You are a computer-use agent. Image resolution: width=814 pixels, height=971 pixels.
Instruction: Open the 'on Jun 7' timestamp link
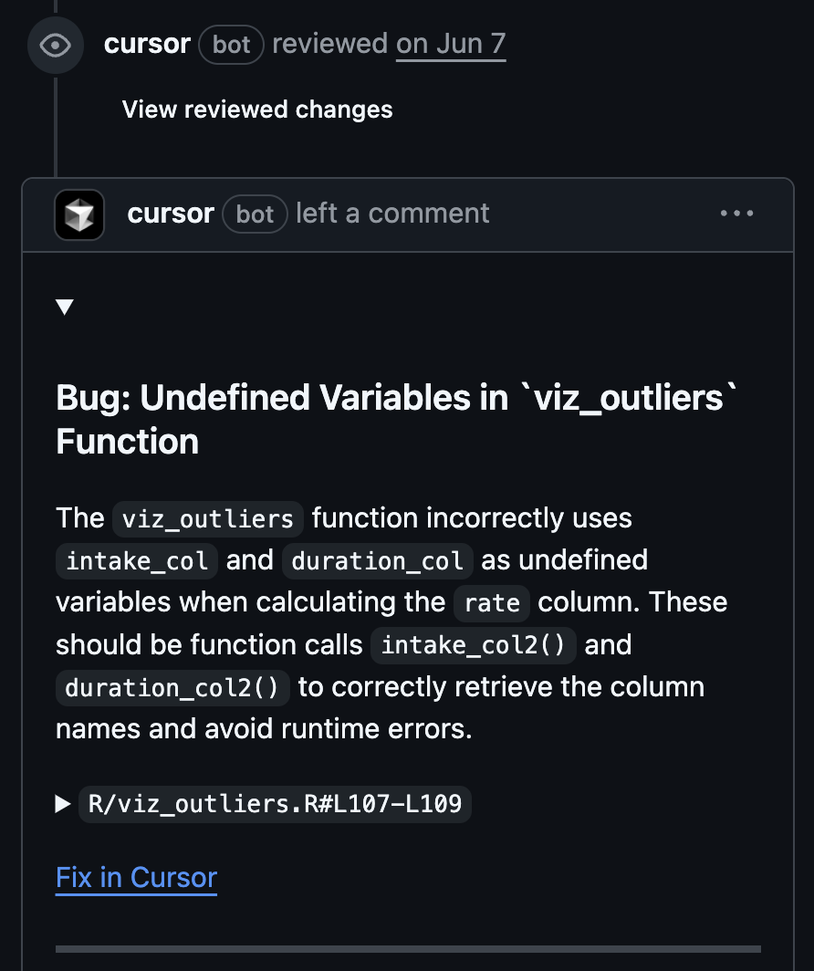(x=451, y=44)
